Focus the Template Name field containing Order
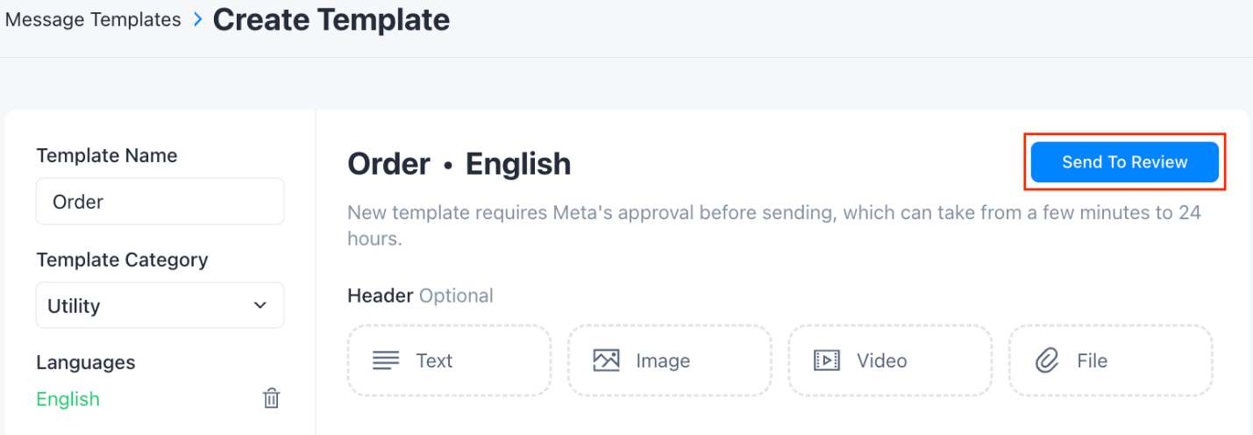Viewport: 1253px width, 435px height. (160, 202)
